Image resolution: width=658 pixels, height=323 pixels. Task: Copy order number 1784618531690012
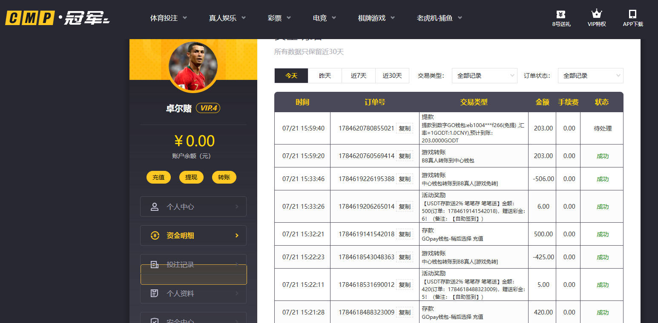click(405, 285)
